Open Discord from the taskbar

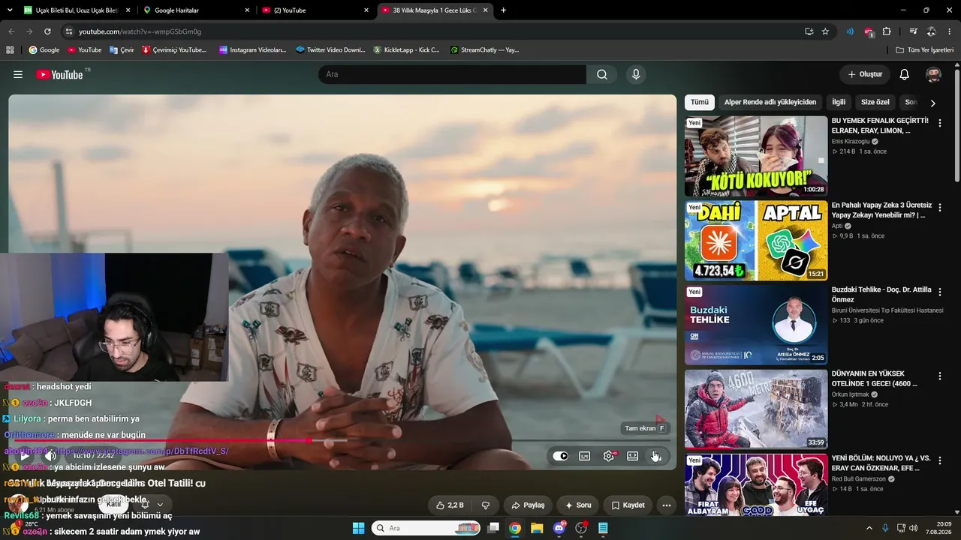click(559, 528)
